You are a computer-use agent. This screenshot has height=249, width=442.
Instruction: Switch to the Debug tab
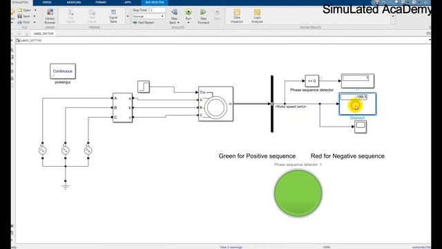(x=47, y=2)
